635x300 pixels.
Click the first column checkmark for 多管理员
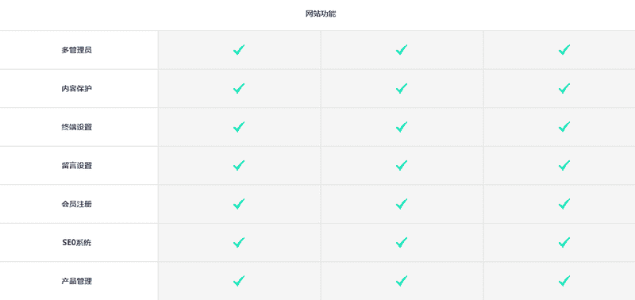(x=239, y=50)
